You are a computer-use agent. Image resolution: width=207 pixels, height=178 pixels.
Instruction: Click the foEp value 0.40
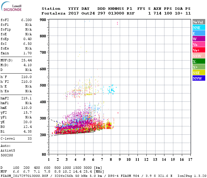pyautogui.click(x=28, y=39)
